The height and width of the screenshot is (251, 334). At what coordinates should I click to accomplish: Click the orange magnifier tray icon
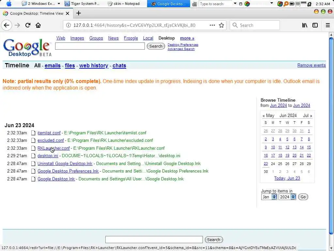click(286, 4)
